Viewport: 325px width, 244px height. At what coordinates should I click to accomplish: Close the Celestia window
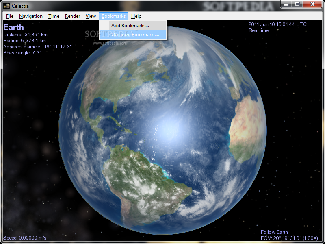click(x=312, y=4)
